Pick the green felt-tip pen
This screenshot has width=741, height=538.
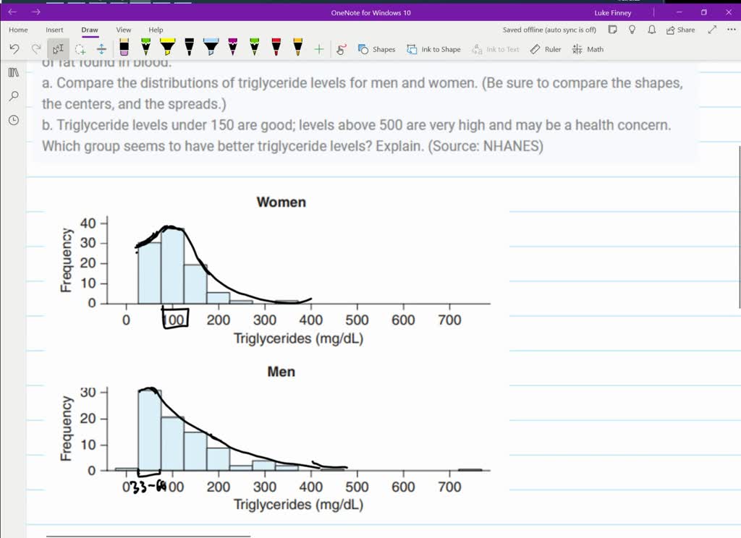tap(145, 48)
